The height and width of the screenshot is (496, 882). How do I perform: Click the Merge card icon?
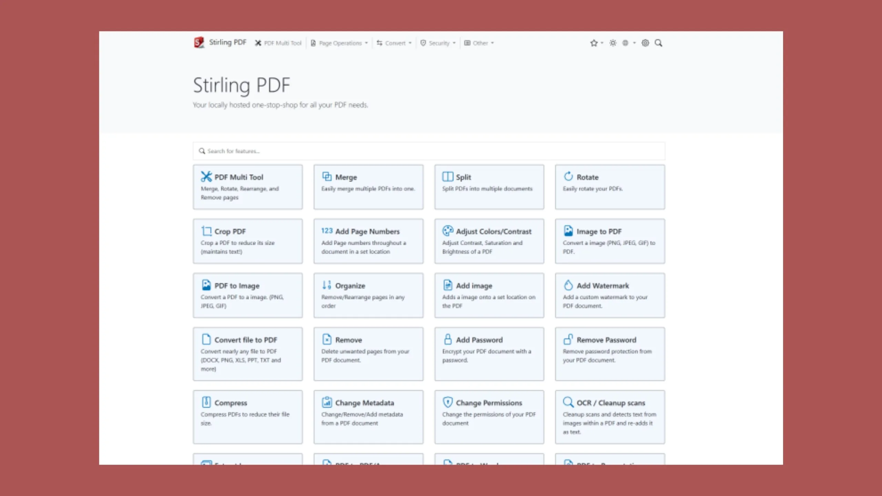pyautogui.click(x=327, y=177)
